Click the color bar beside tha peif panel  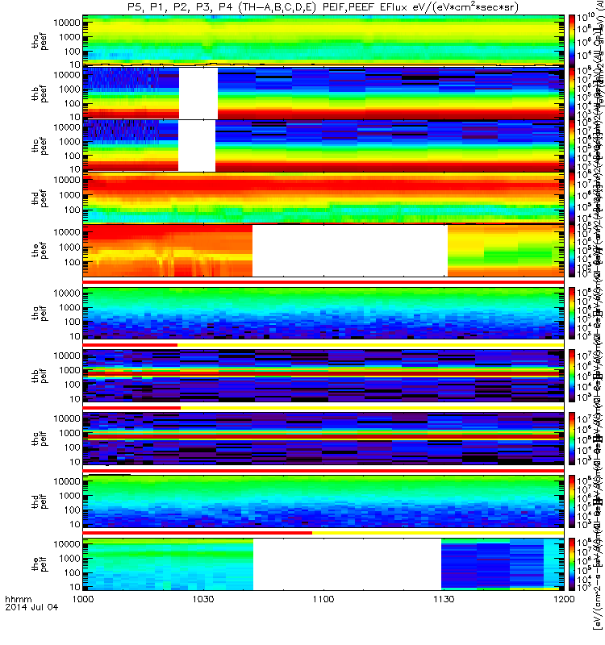pos(572,313)
